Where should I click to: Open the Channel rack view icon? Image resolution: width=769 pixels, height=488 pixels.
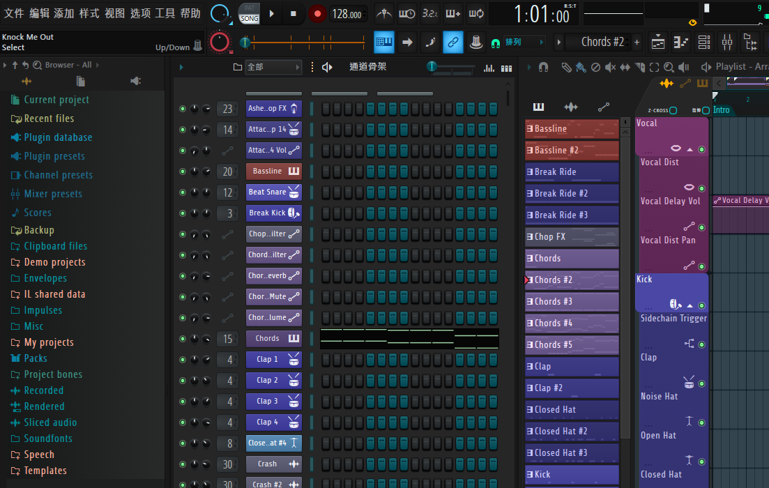(703, 43)
